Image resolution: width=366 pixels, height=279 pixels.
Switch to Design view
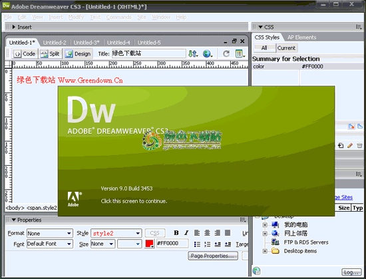click(x=79, y=54)
